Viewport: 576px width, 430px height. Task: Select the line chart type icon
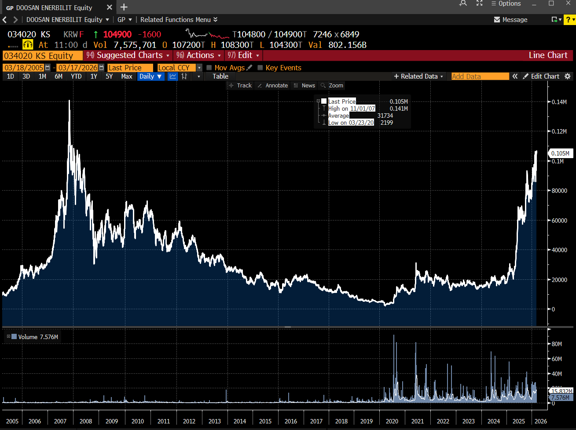click(173, 76)
